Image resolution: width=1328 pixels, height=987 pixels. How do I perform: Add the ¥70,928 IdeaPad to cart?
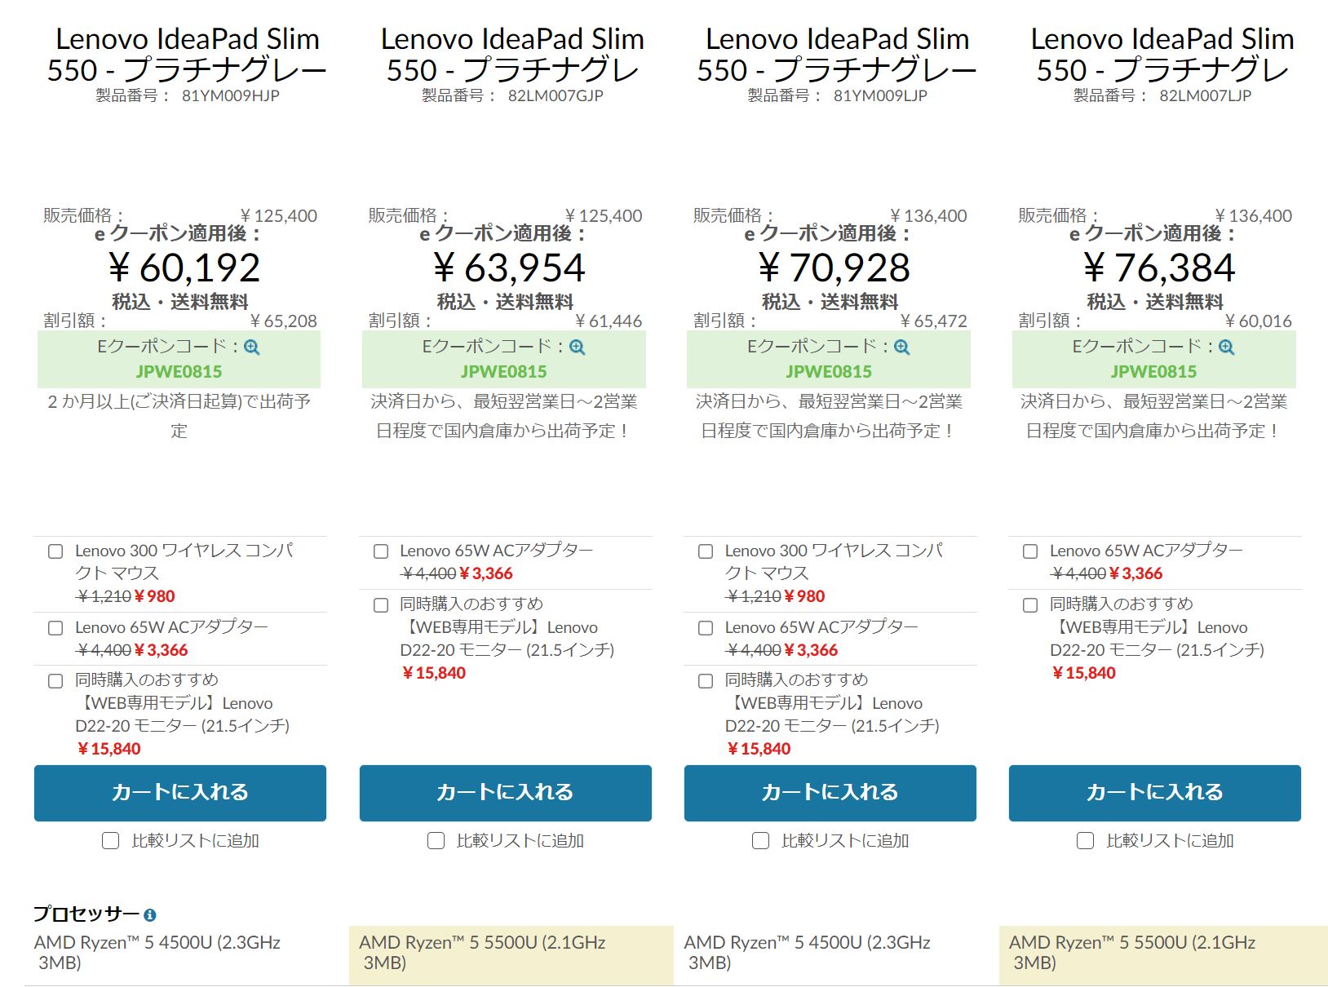[830, 793]
